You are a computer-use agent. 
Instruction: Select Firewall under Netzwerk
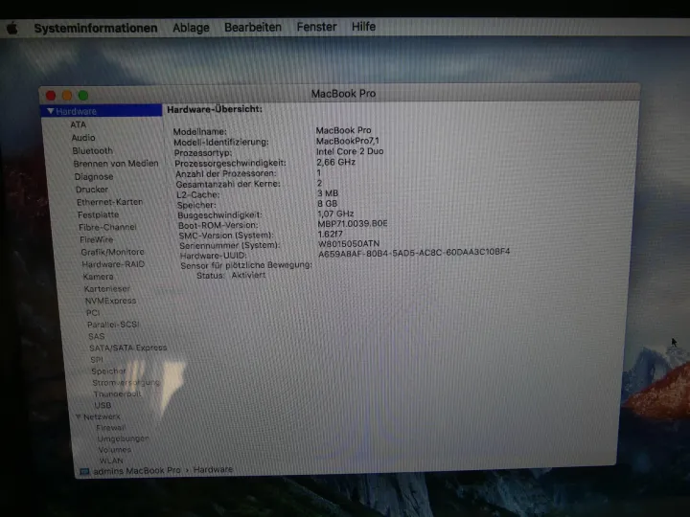click(x=111, y=427)
